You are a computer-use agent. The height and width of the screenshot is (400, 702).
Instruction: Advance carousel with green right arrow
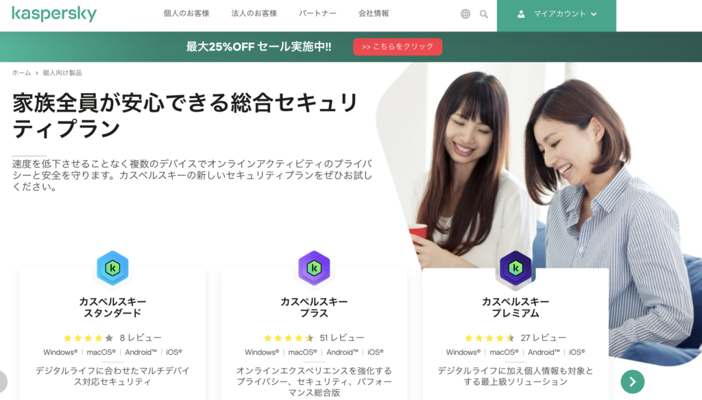click(x=633, y=382)
